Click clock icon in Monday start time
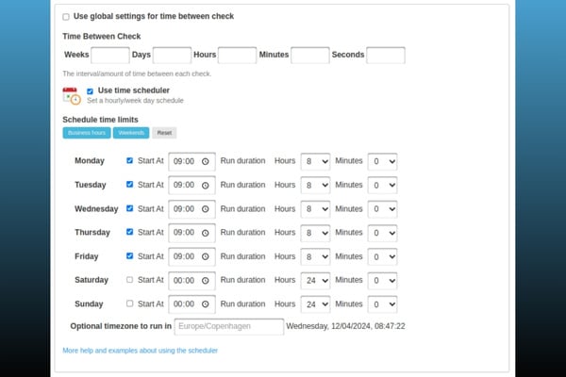The width and height of the screenshot is (566, 377). point(205,161)
